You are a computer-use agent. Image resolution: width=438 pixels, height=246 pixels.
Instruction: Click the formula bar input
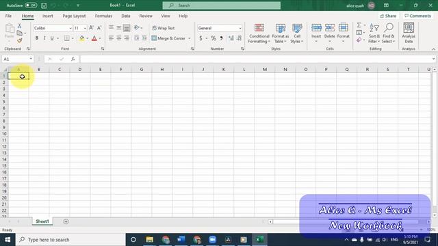(x=255, y=59)
